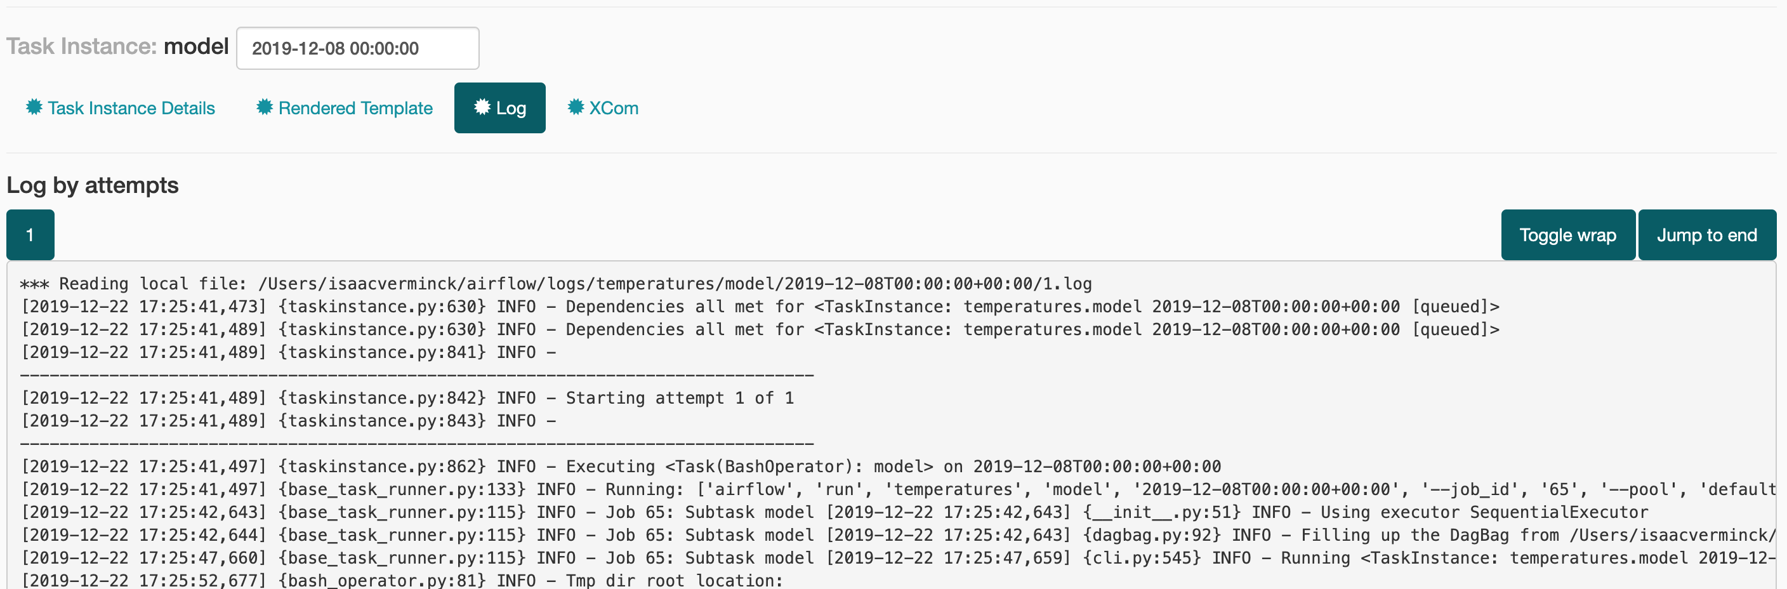
Task: Click the Executing Task(BashOperator) log line
Action: [621, 467]
